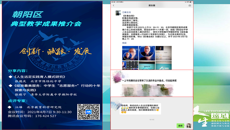Click the 创新·赋能·发展 calligraphy slogan
Screen dimensions: 230x130
point(55,52)
